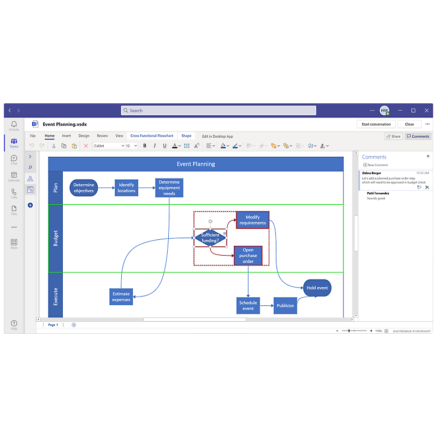Open the org-chart shapes icon in side pane
This screenshot has height=437, width=437.
(x=30, y=179)
